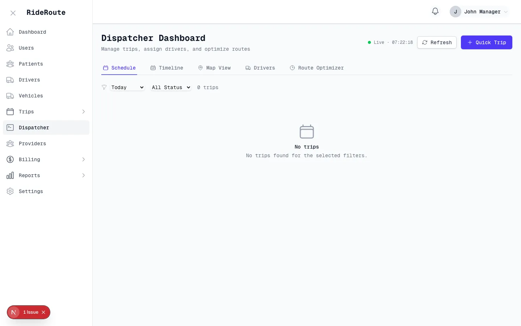Close the sidebar with the X icon
The width and height of the screenshot is (521, 326).
coord(13,13)
